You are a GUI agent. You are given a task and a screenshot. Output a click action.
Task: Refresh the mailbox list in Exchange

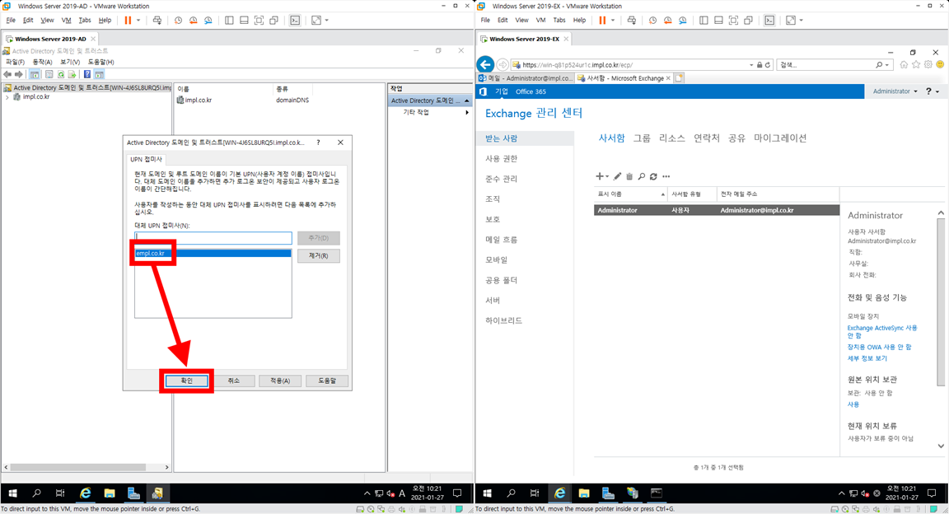coord(653,176)
